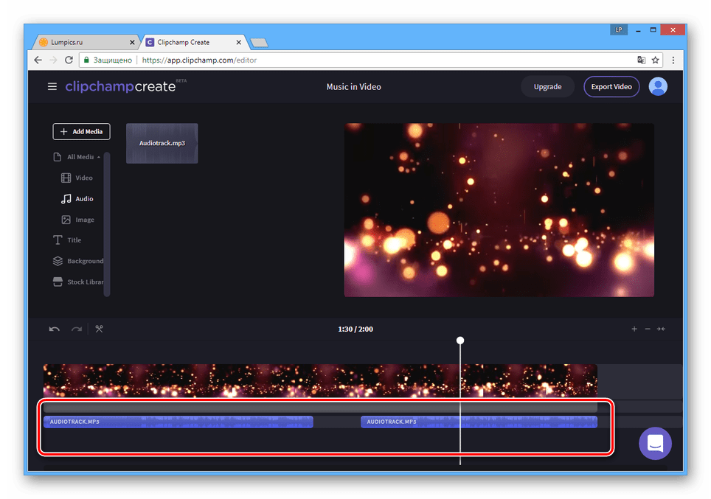Bookmark this page with star
The height and width of the screenshot is (499, 711).
tap(655, 60)
